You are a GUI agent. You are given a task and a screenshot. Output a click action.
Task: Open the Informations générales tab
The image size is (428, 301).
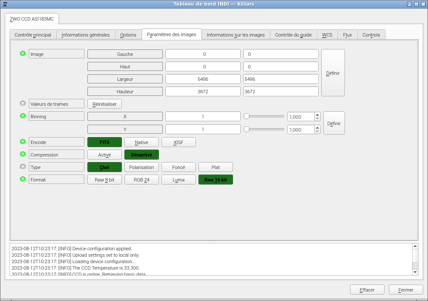[85, 35]
